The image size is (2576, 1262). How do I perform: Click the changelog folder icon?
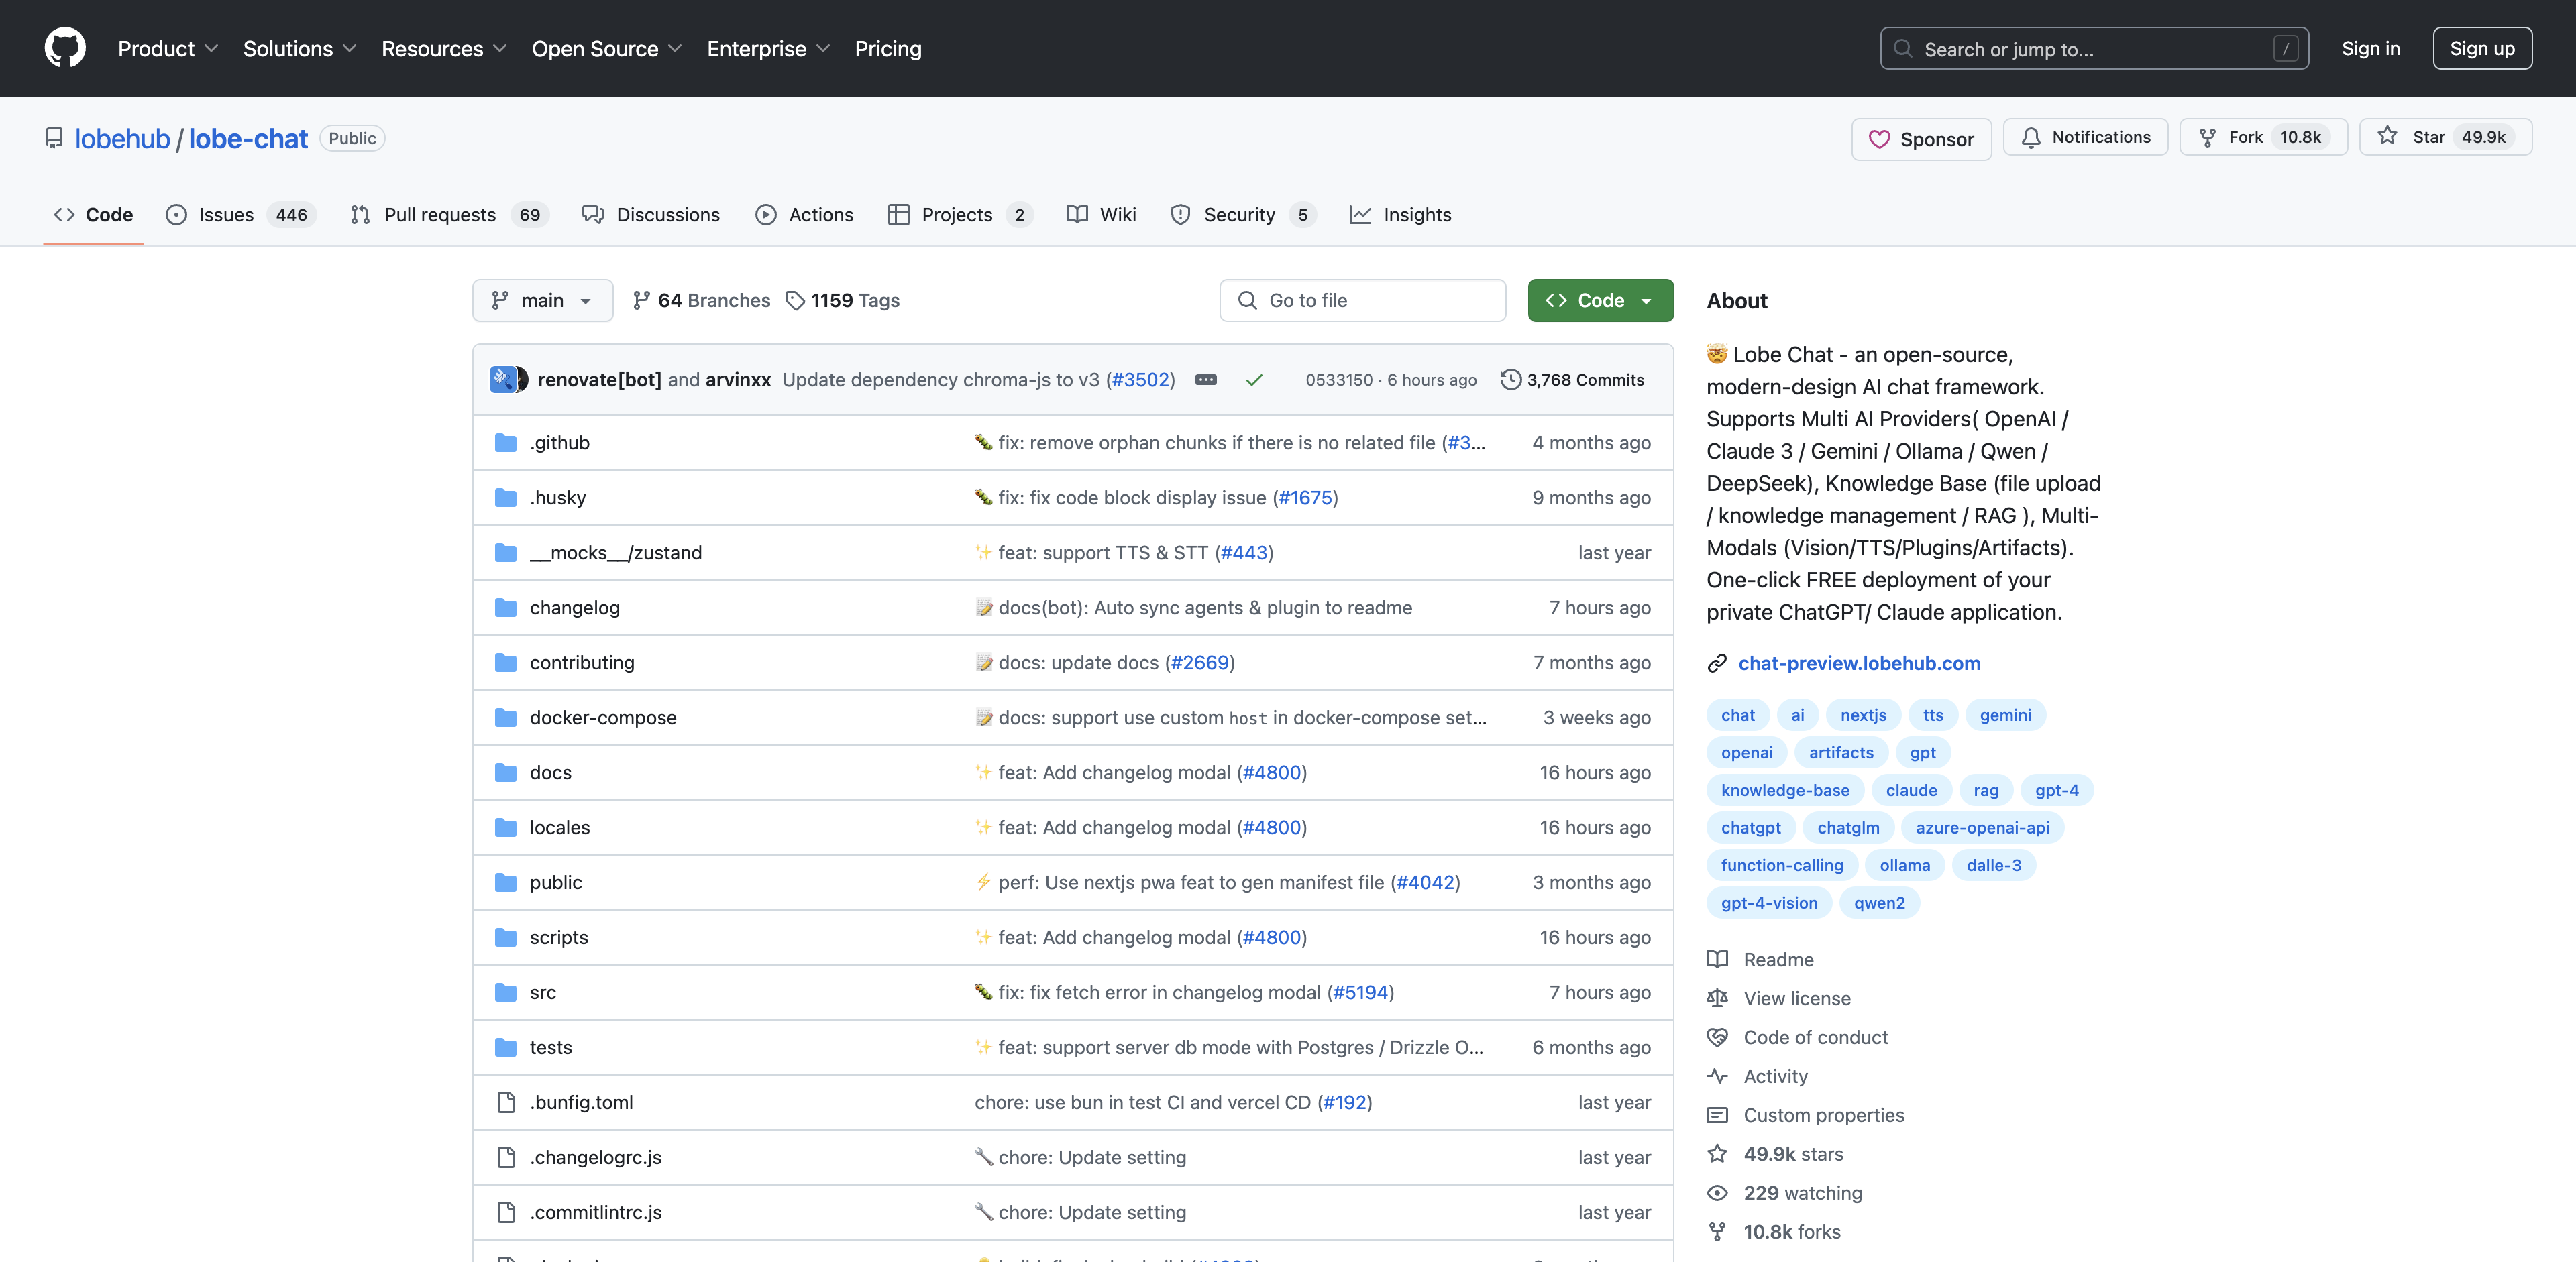click(x=506, y=606)
